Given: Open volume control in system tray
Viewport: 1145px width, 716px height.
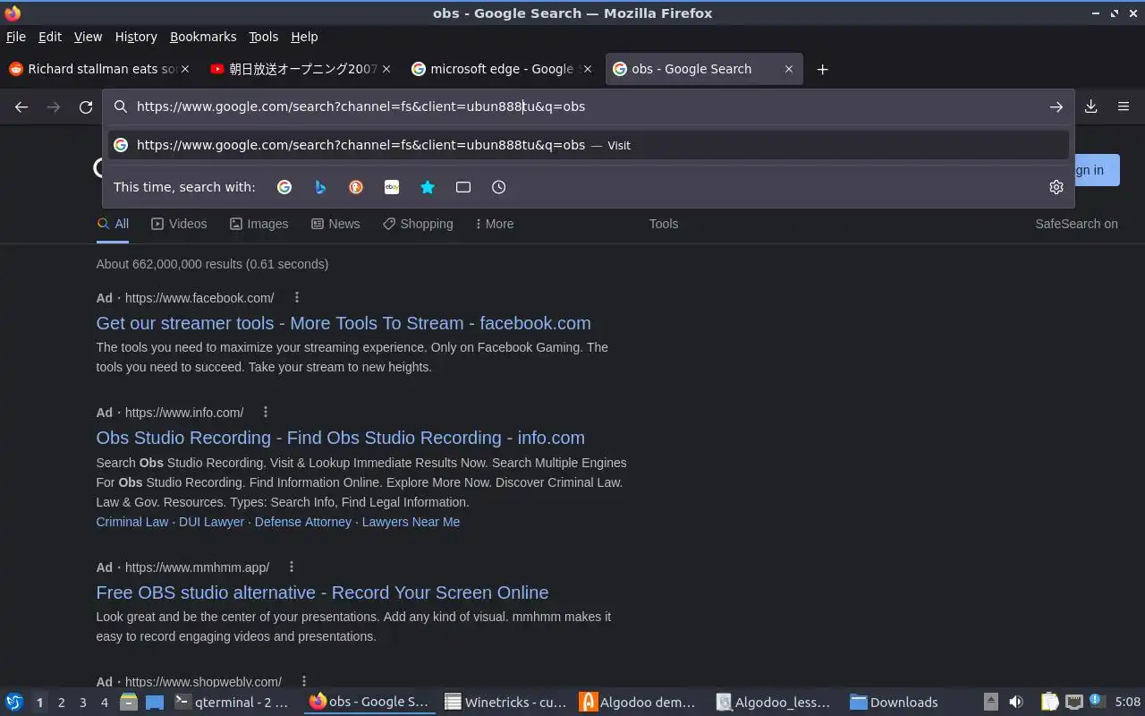Looking at the screenshot, I should [x=1016, y=703].
